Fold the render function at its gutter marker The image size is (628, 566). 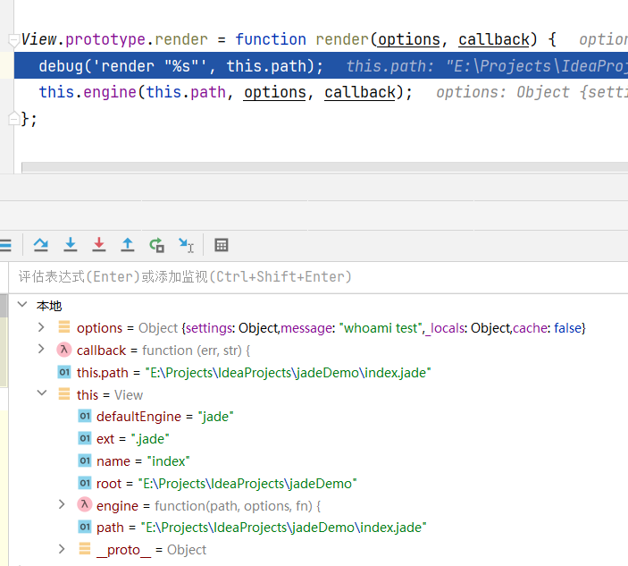pos(14,39)
